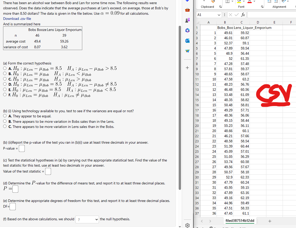Select hypothesis option F (μLen ≠ μBob)

coord(5,94)
